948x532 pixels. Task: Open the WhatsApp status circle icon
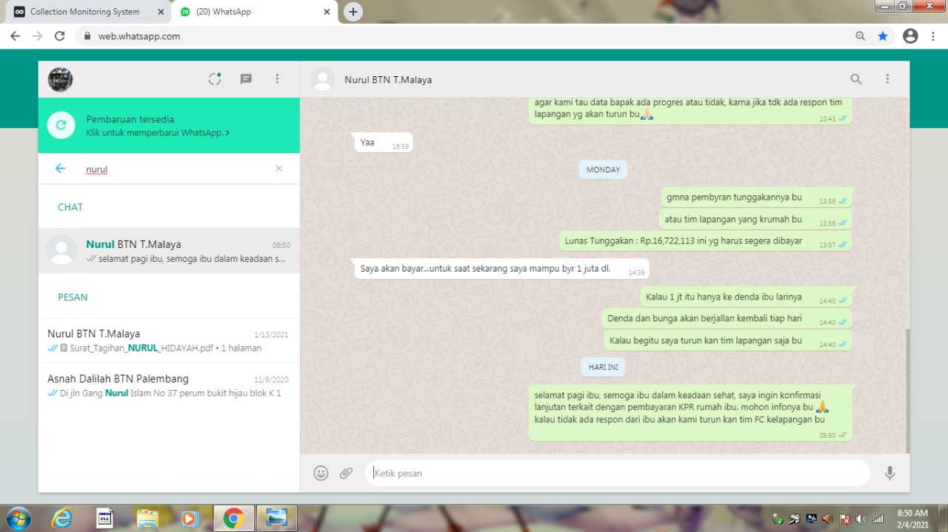[215, 79]
